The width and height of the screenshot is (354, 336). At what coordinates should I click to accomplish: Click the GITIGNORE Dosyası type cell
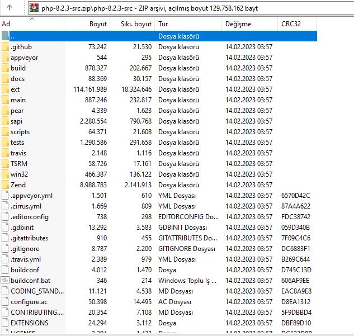pyautogui.click(x=187, y=248)
